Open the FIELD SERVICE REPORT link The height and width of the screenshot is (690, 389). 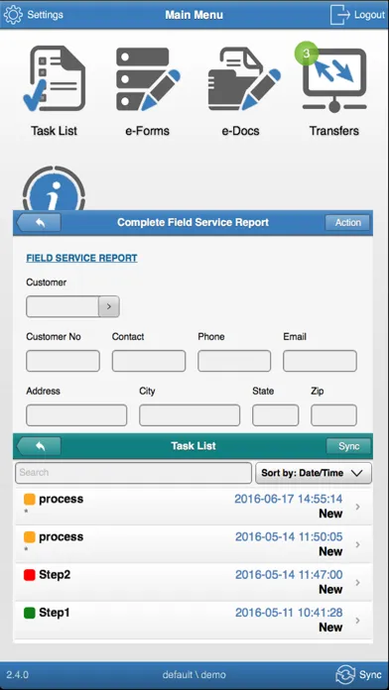pyautogui.click(x=82, y=259)
